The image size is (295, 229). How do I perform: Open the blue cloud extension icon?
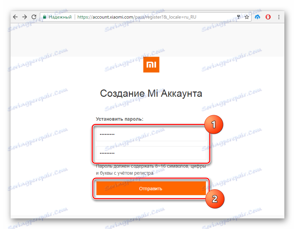tap(257, 17)
